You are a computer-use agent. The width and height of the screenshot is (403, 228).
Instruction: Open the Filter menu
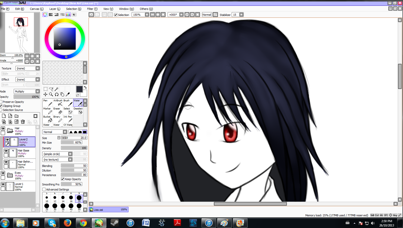pos(92,9)
